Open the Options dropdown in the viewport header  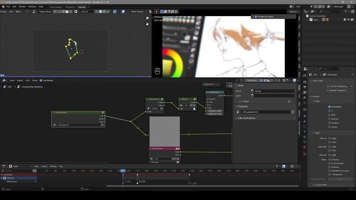(x=294, y=12)
